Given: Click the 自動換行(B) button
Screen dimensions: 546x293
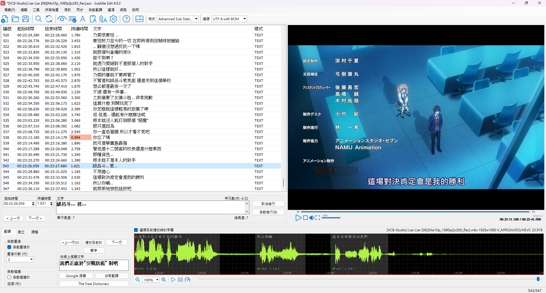Looking at the screenshot, I should 268,212.
